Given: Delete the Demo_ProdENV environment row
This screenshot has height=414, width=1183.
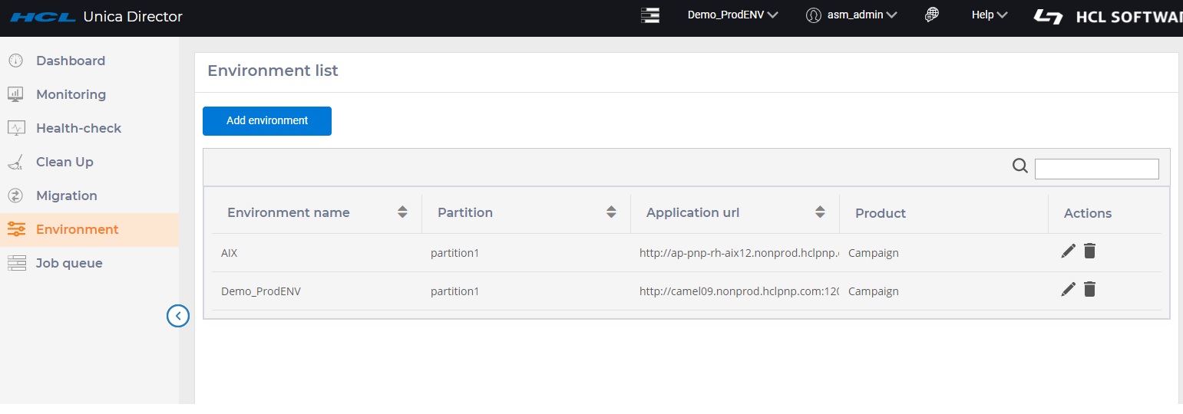Looking at the screenshot, I should (x=1089, y=289).
